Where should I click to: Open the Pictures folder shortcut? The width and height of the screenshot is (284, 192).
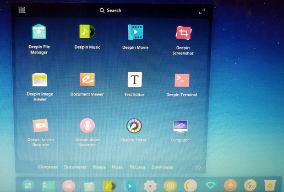137,167
